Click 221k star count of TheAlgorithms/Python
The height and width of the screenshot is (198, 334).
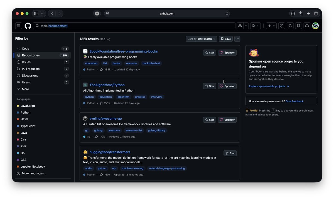pyautogui.click(x=105, y=103)
